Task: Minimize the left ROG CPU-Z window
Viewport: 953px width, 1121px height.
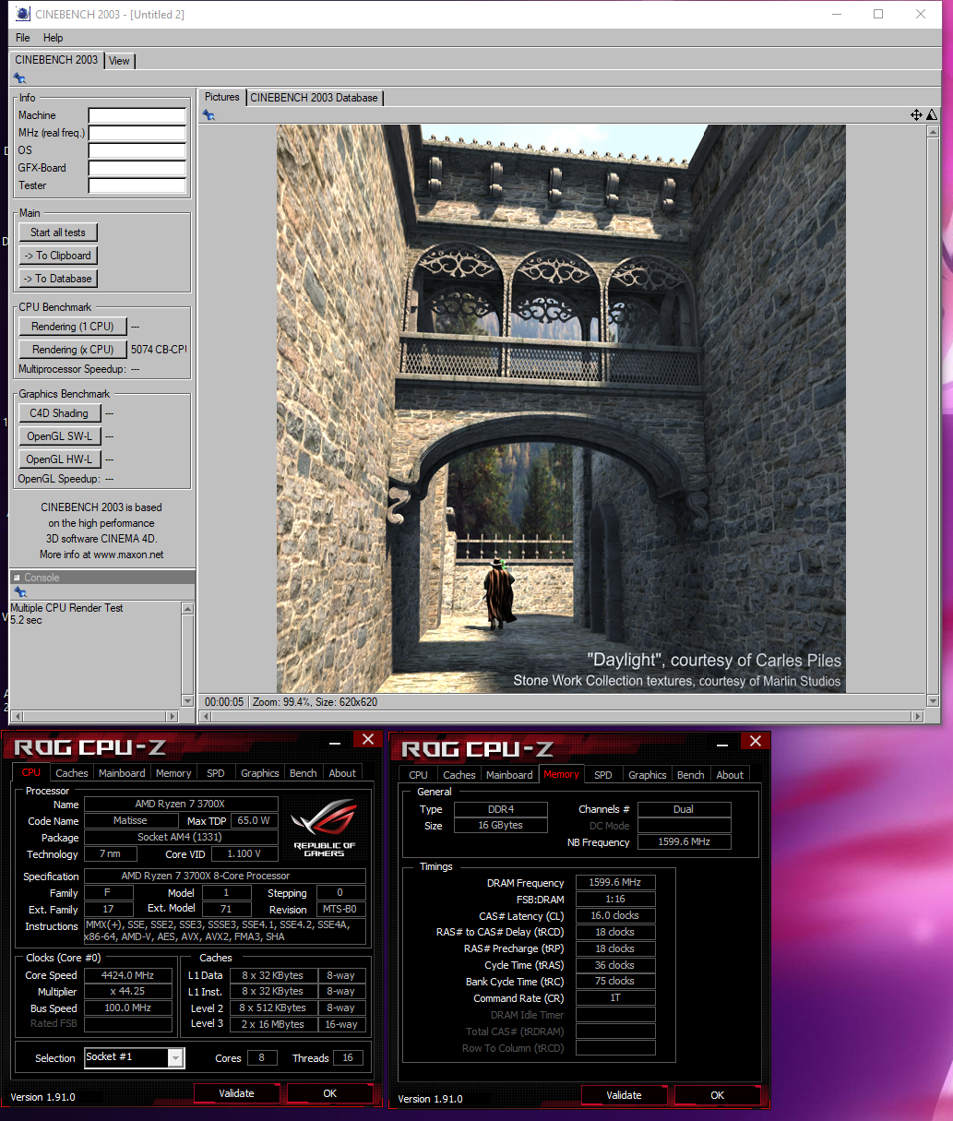Action: tap(335, 741)
